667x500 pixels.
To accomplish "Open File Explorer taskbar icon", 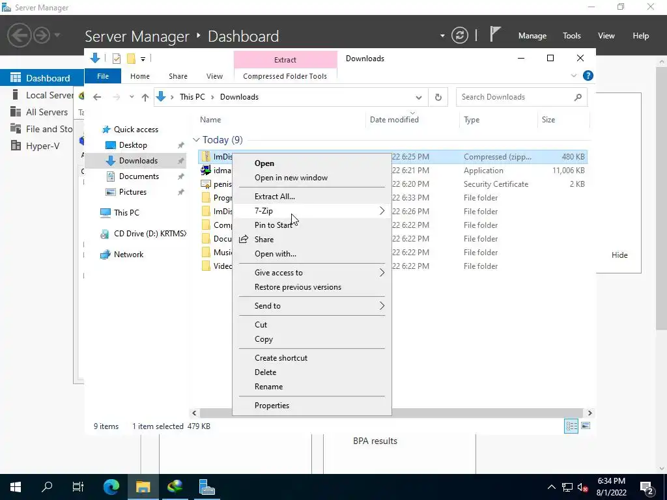I will (143, 487).
